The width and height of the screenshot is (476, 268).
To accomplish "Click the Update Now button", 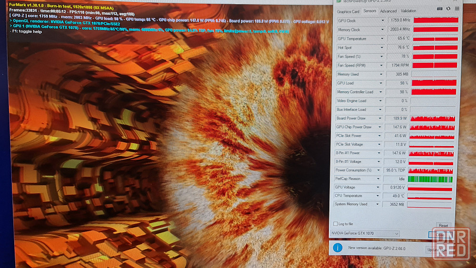I will point(437,249).
